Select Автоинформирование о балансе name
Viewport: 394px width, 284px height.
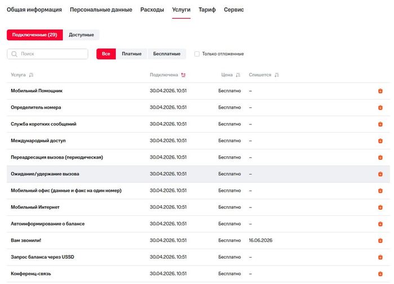pos(48,223)
